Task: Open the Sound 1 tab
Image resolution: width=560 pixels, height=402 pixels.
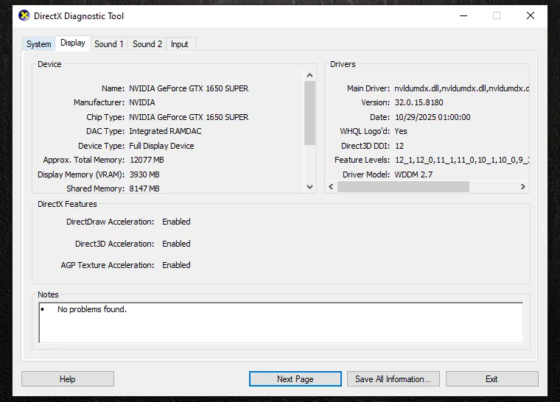Action: coord(109,44)
